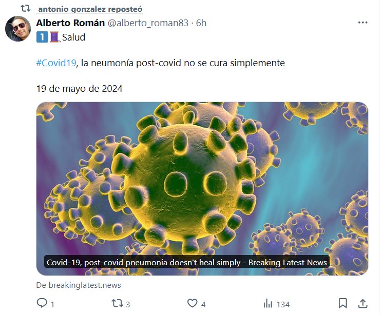The image size is (381, 315).
Task: Open Alberto Román's profile picture
Action: coord(18,29)
